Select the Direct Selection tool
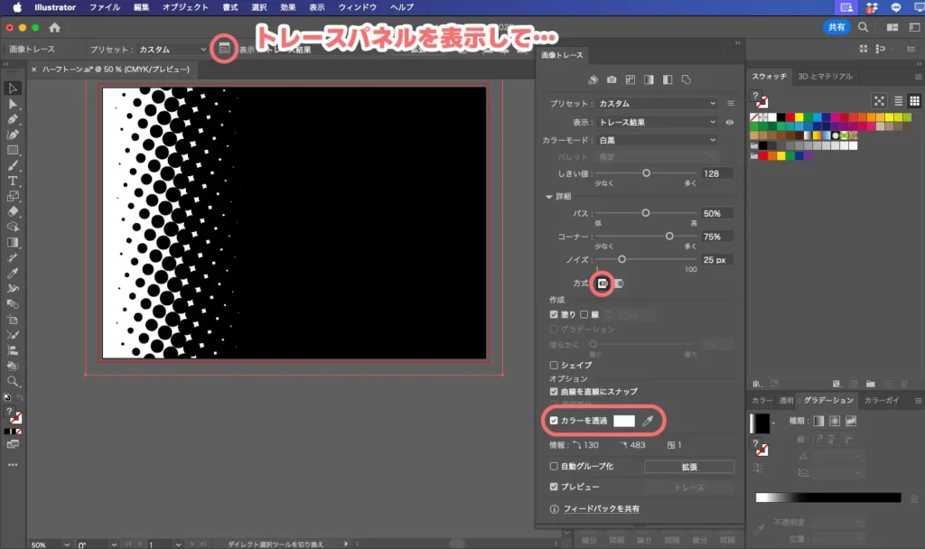 12,102
